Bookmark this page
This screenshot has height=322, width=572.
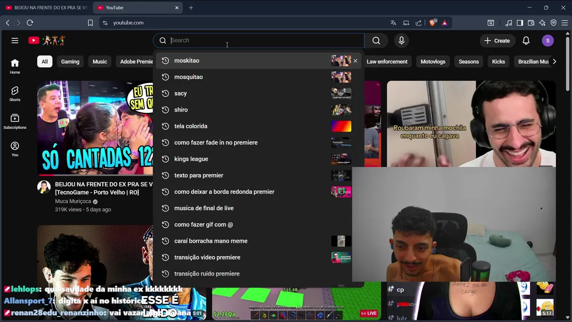pos(90,23)
